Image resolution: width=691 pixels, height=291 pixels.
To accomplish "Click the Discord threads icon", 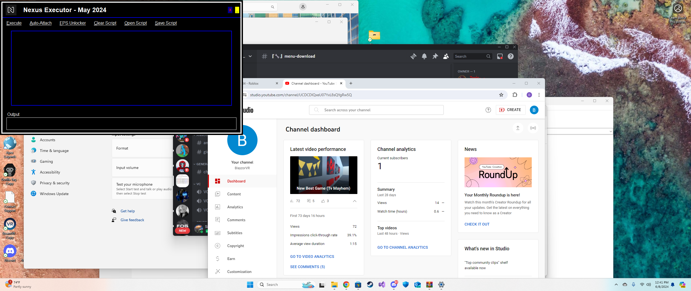I will [x=413, y=56].
